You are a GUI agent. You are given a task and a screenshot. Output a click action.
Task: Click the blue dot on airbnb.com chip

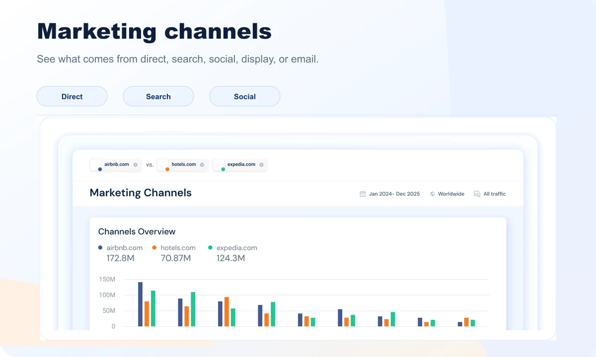coord(100,169)
